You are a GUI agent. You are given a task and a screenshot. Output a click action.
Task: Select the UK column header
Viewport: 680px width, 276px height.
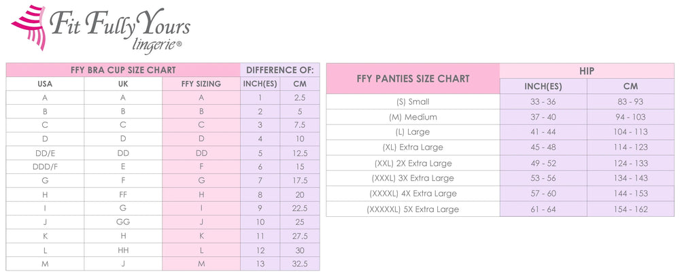(x=123, y=84)
